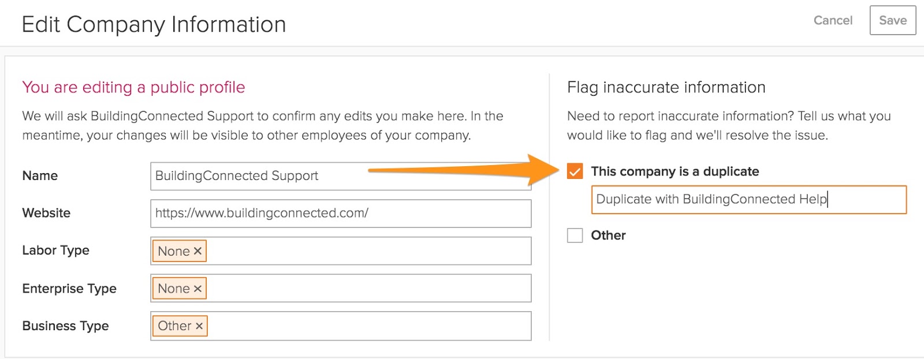Select the None tag in Enterprise Type
This screenshot has height=359, width=924.
[x=173, y=289]
